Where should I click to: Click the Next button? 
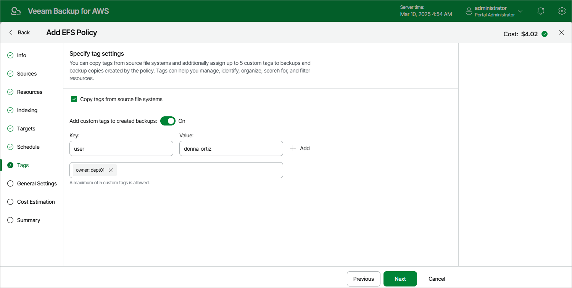coord(400,279)
